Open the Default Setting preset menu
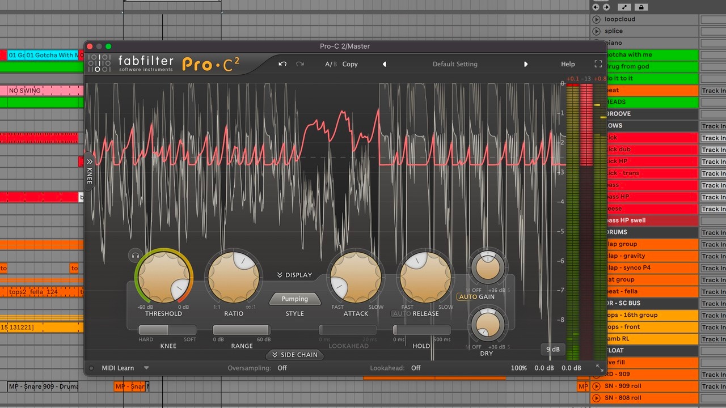Viewport: 726px width, 408px height. pos(455,64)
